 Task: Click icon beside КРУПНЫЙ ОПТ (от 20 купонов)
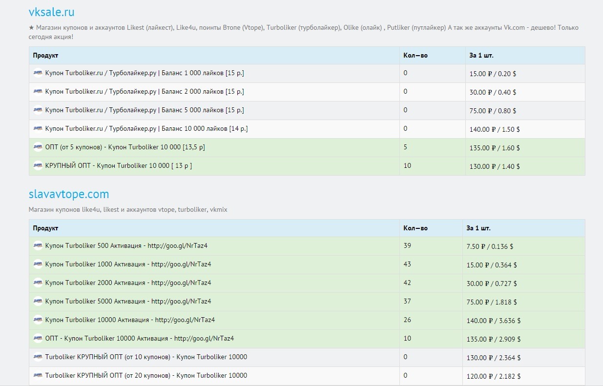(38, 376)
